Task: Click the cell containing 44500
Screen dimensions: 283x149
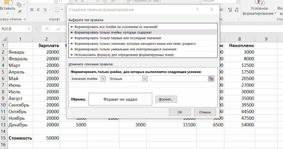Action: pos(240,112)
